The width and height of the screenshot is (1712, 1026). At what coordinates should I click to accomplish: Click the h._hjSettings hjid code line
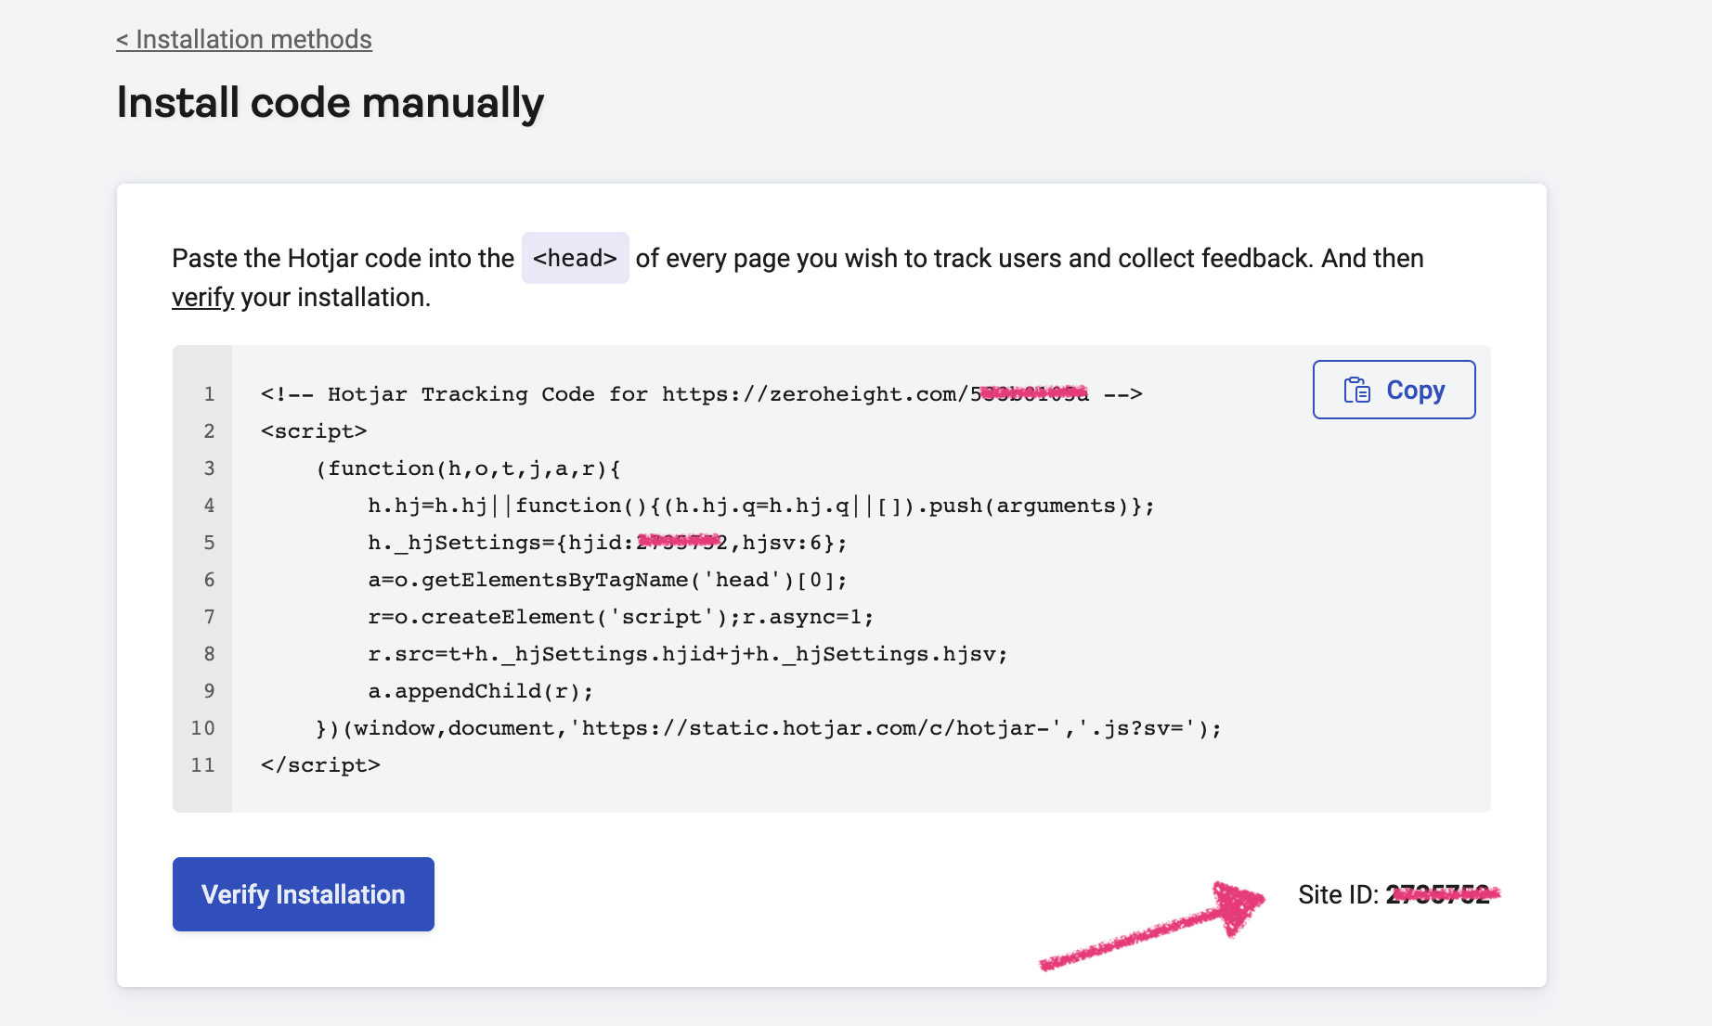tap(607, 543)
